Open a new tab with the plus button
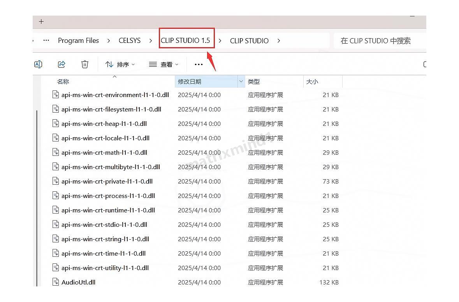Screen dimensions: 459x302 (x=41, y=22)
